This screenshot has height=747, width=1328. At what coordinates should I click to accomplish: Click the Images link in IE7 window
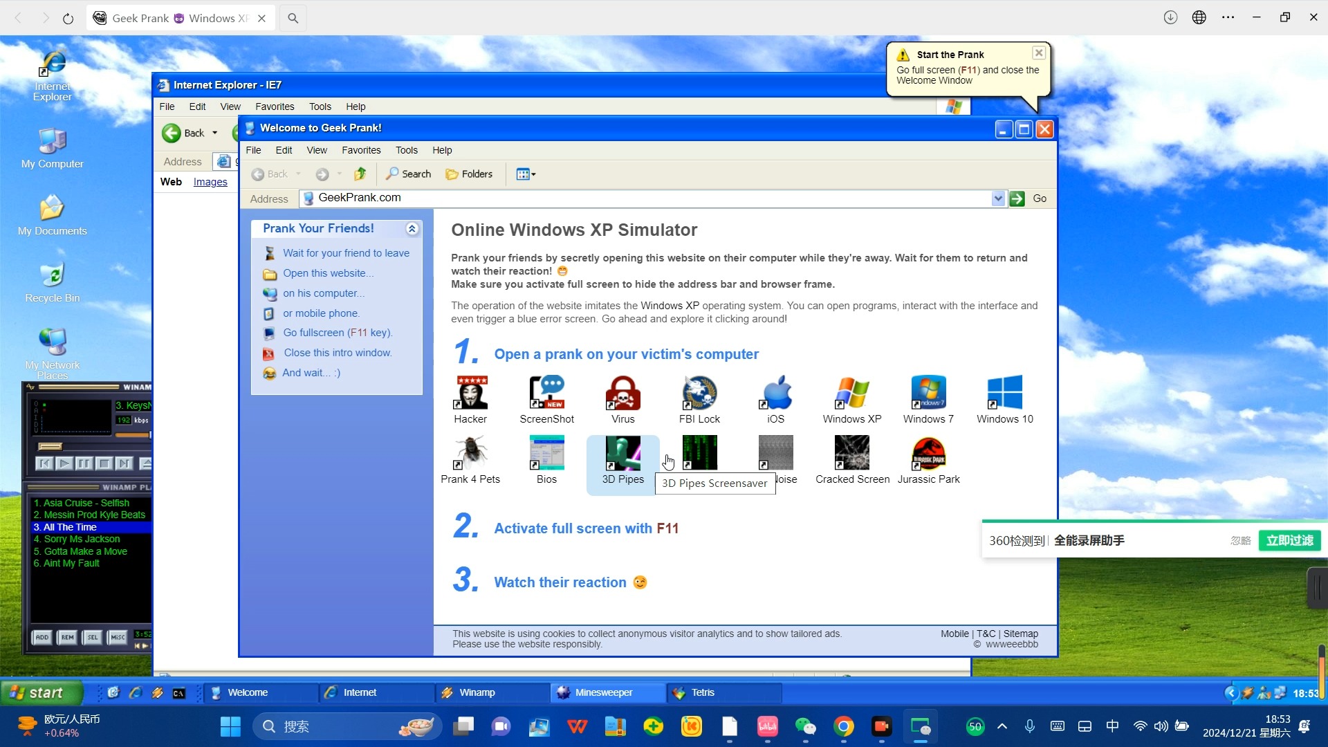coord(210,182)
